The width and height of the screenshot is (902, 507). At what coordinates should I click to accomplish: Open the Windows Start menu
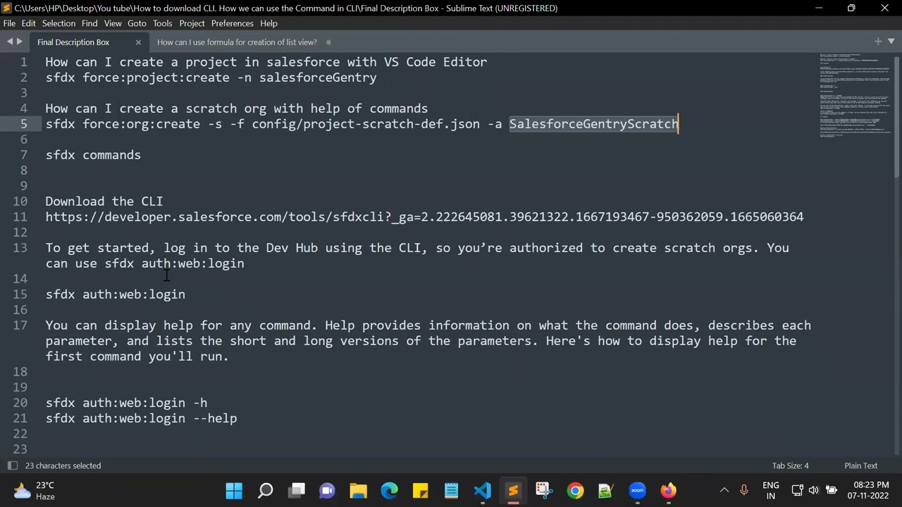pyautogui.click(x=234, y=490)
